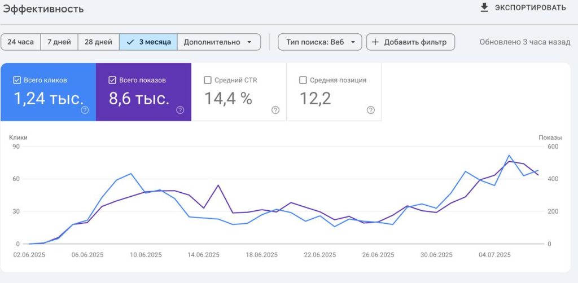The image size is (578, 283).
Task: Uncheck the Всего показов checkbox
Action: tap(112, 80)
